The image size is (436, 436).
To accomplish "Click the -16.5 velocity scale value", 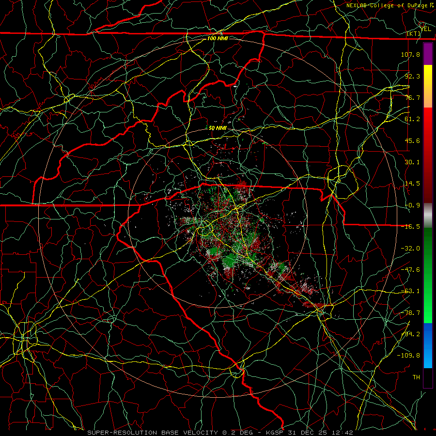I will click(410, 227).
